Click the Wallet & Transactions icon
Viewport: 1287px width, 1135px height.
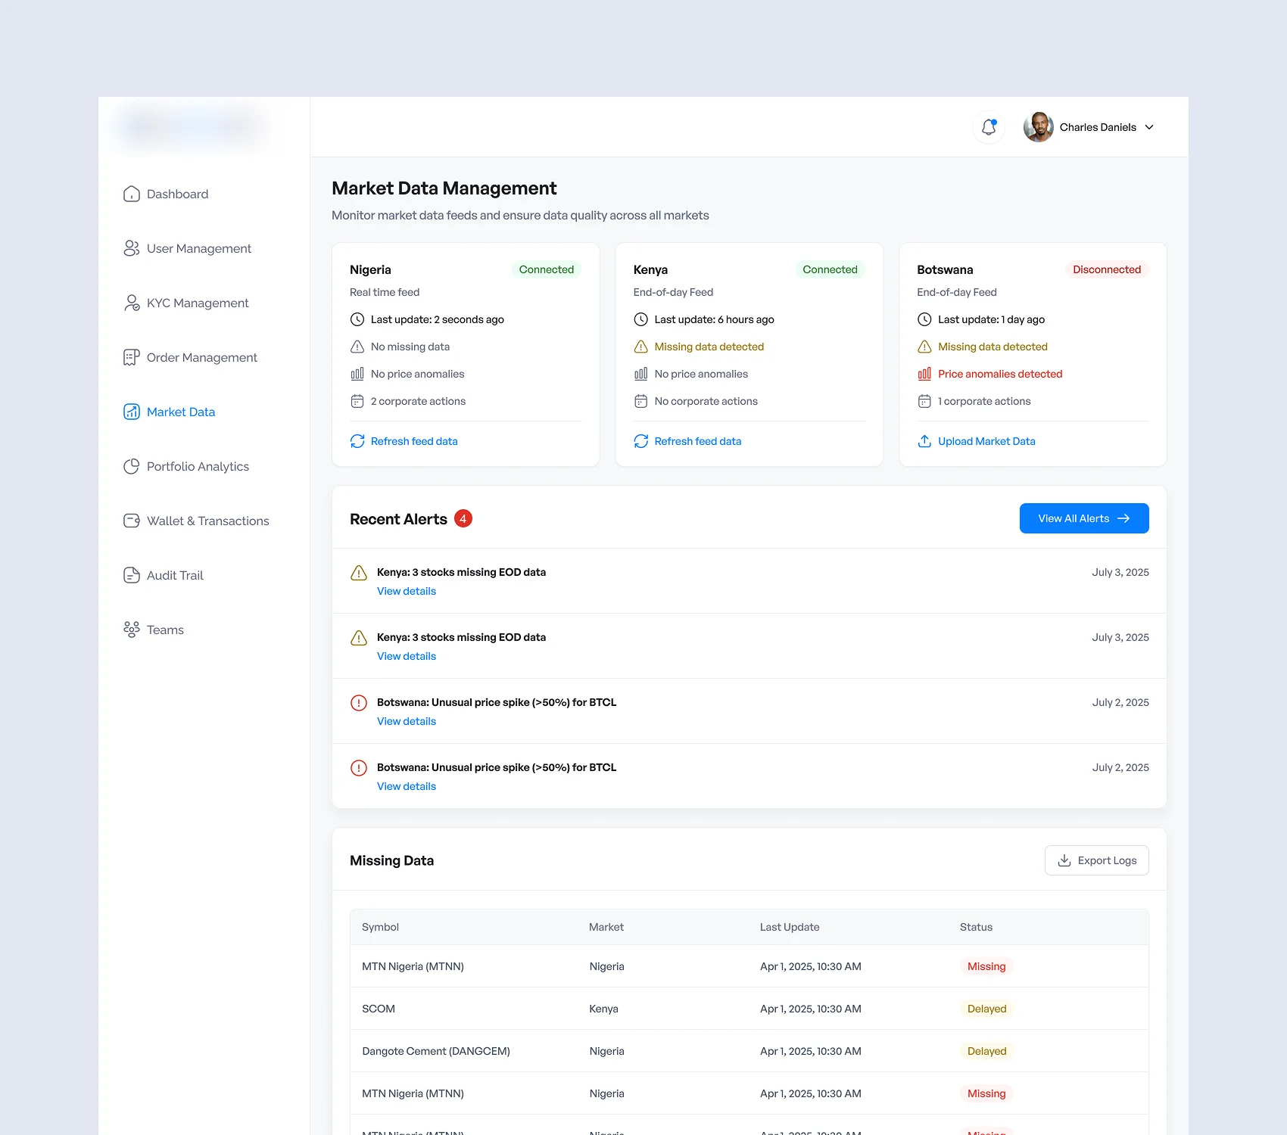tap(132, 521)
